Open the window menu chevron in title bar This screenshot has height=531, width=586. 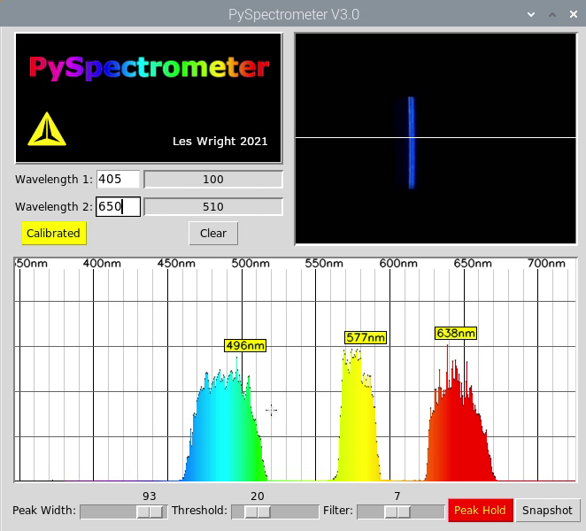coord(531,14)
